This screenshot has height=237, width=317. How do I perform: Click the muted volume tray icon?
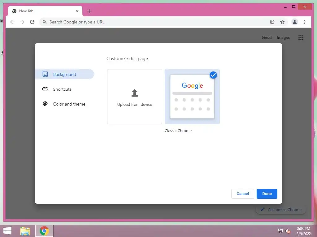point(288,231)
